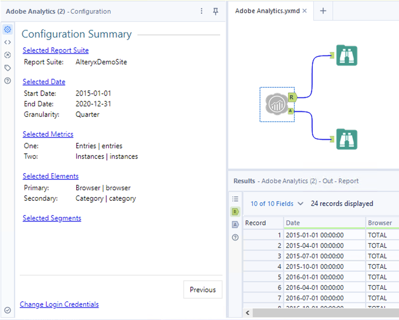Select the code/XML view sidebar icon
This screenshot has height=320, width=399.
[7, 42]
